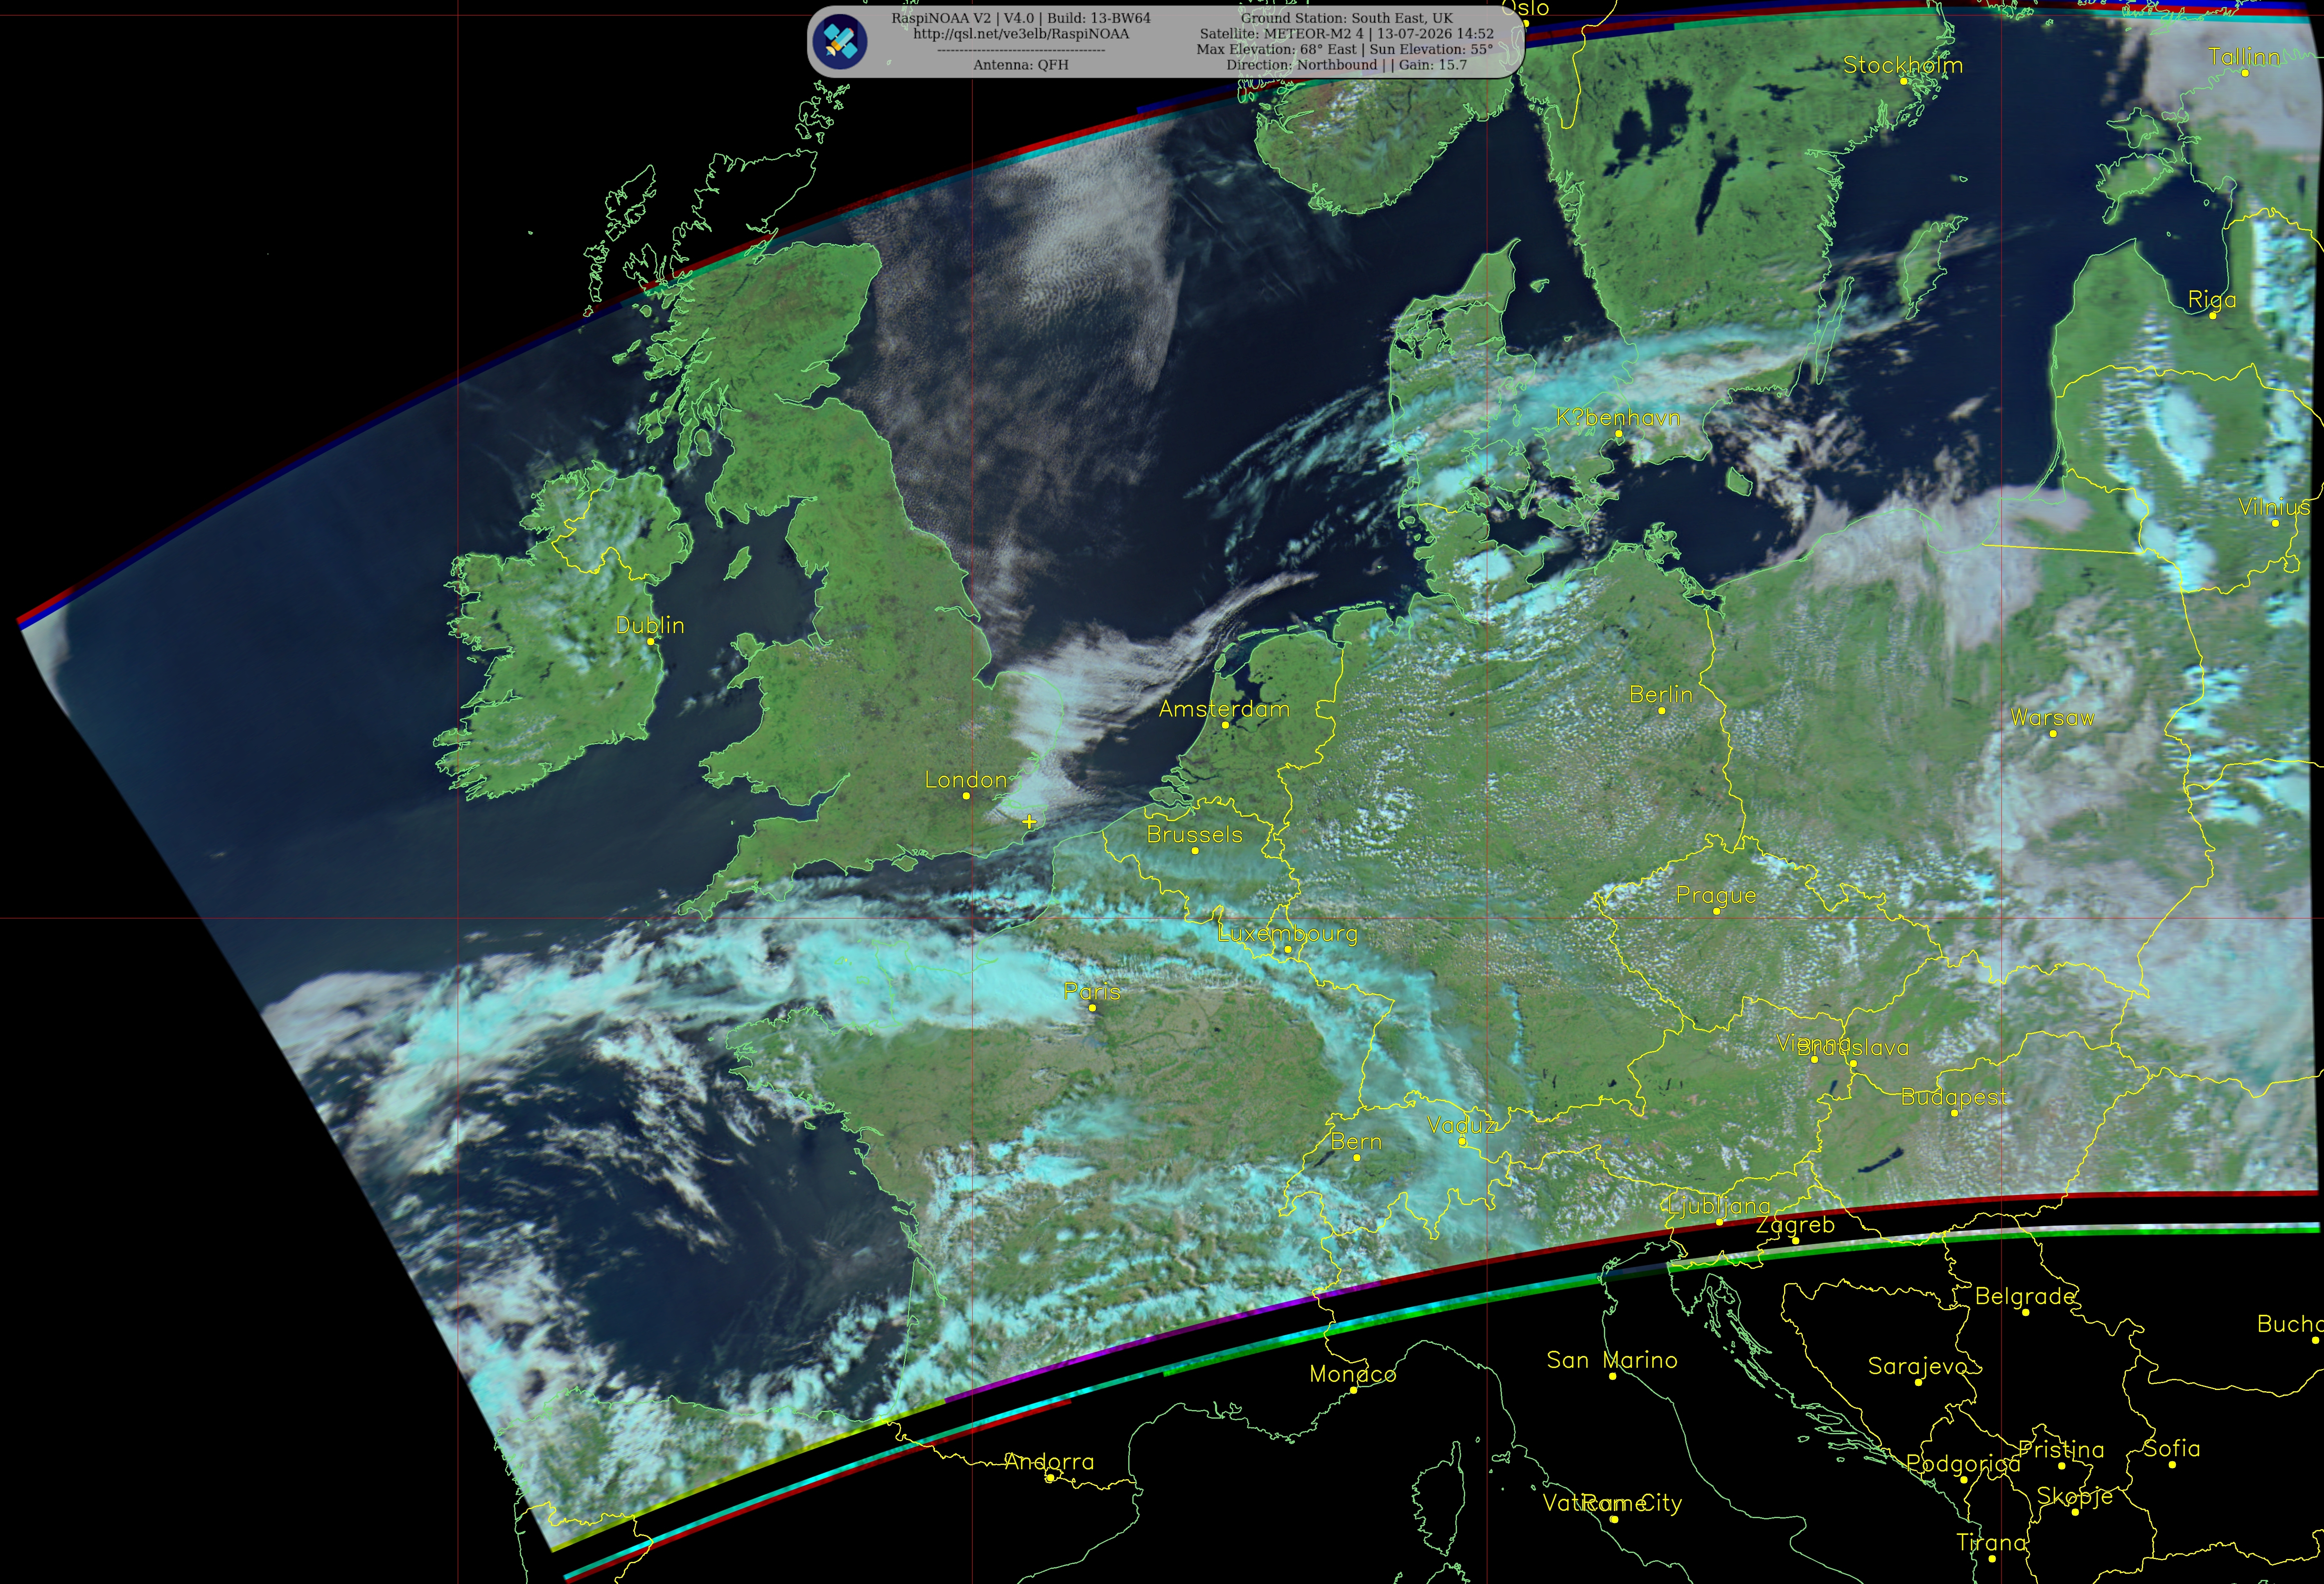Screen dimensions: 2324x1584
Task: Click the Zagreb city label
Action: [x=1796, y=1225]
